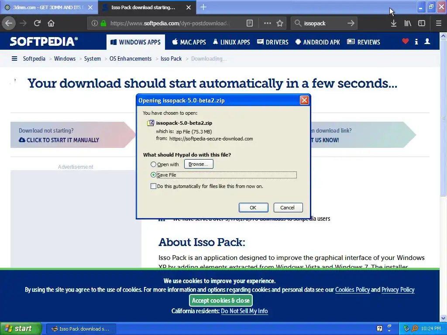Go back to the previous page
Viewport: 447px width, 335px height.
click(x=9, y=23)
